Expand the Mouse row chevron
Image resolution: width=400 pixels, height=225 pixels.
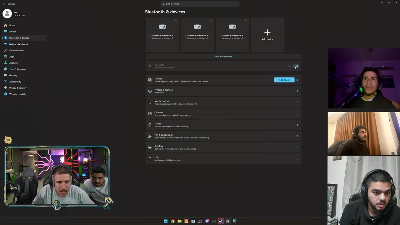[297, 125]
